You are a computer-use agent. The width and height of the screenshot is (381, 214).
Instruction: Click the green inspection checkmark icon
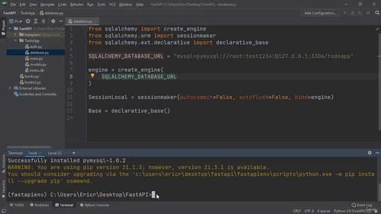pyautogui.click(x=377, y=29)
